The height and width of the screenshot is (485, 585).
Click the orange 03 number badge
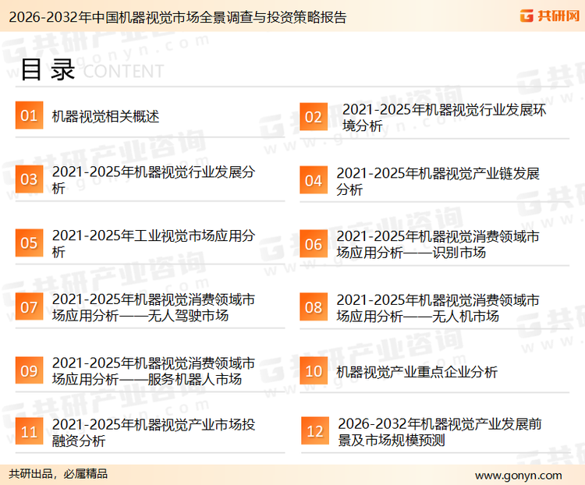point(29,179)
